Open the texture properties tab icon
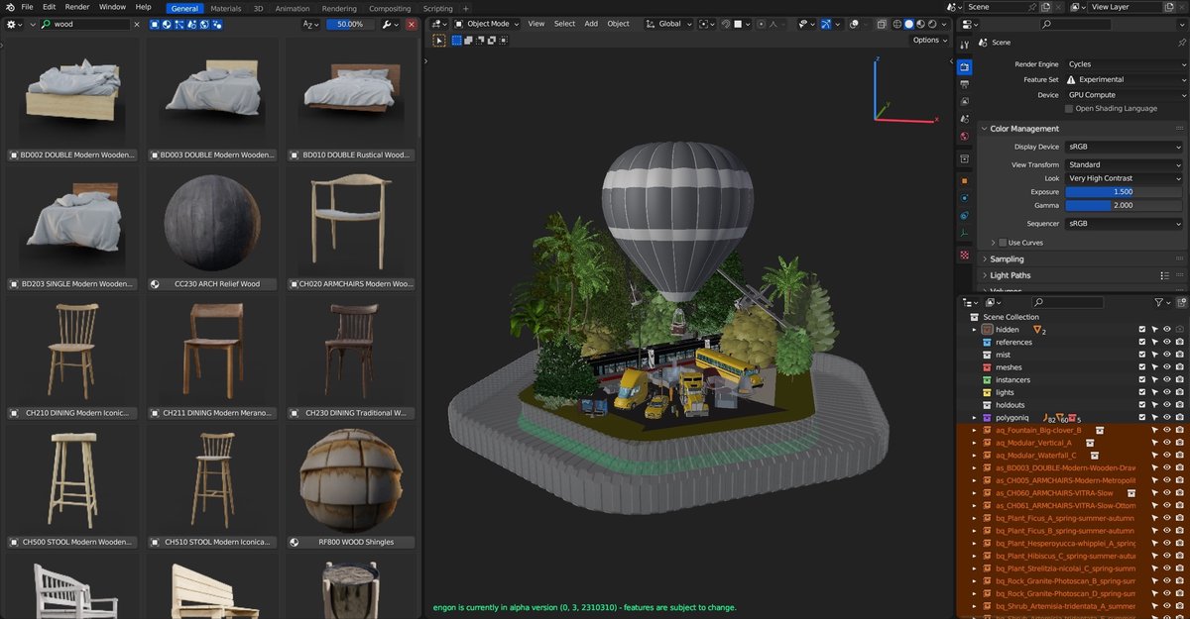Screen dimensions: 1190x619 click(x=965, y=255)
